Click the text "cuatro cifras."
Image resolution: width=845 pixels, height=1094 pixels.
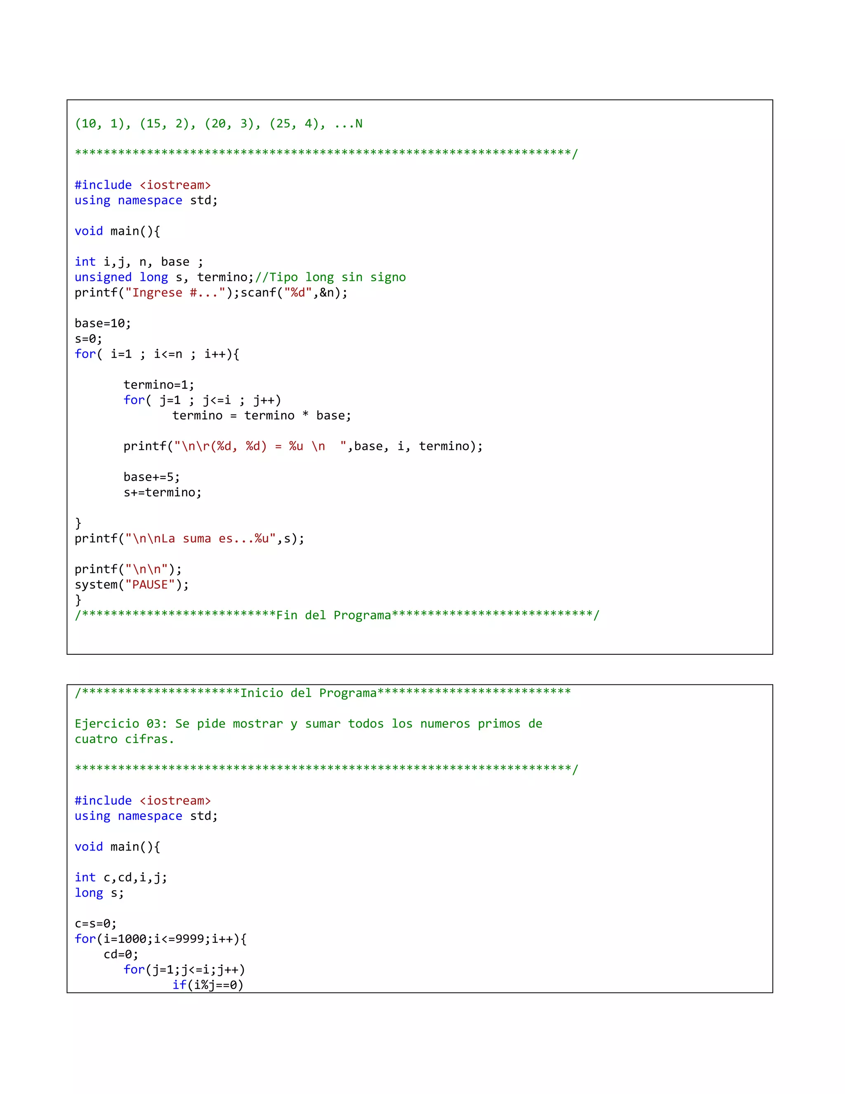point(125,739)
